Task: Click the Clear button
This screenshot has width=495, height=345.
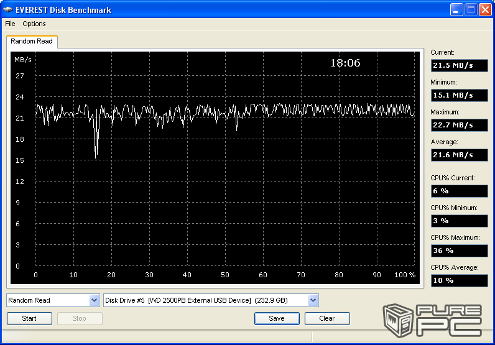Action: [327, 318]
